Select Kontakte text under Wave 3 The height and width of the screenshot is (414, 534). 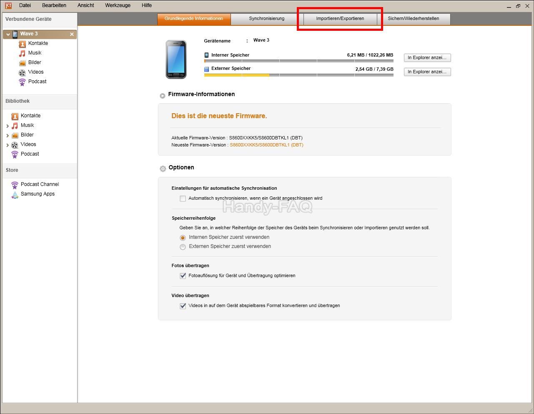point(38,44)
